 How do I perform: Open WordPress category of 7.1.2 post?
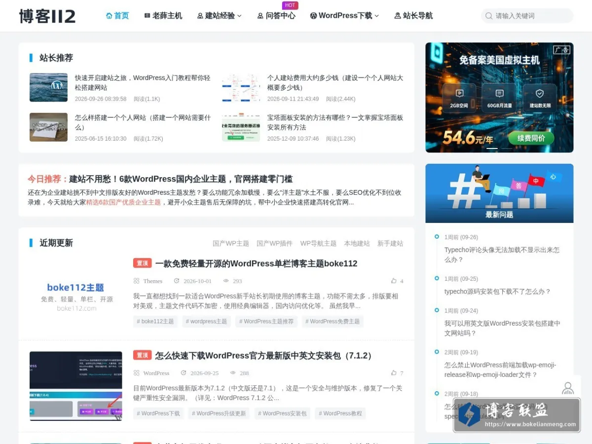(156, 373)
